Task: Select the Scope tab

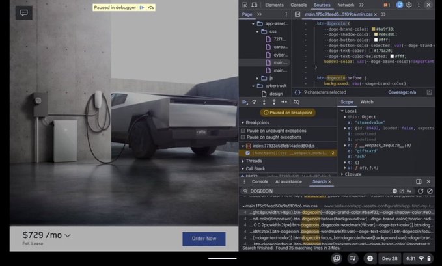Action: click(x=347, y=102)
